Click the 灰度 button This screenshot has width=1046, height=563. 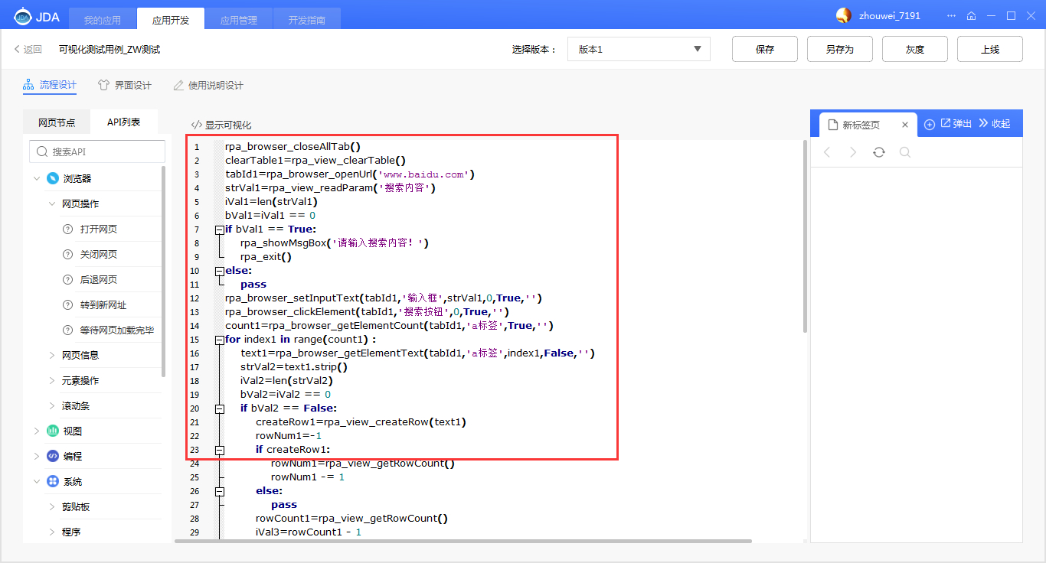click(x=915, y=49)
